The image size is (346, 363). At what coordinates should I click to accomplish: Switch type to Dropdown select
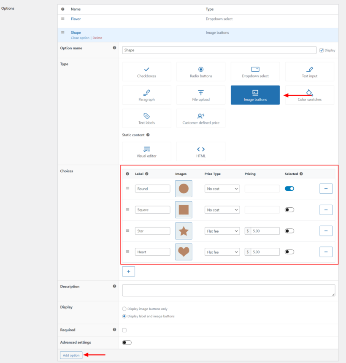click(x=255, y=71)
